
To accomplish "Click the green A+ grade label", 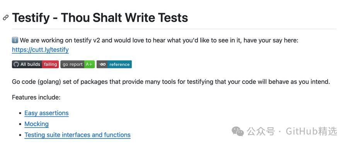I will point(89,65).
